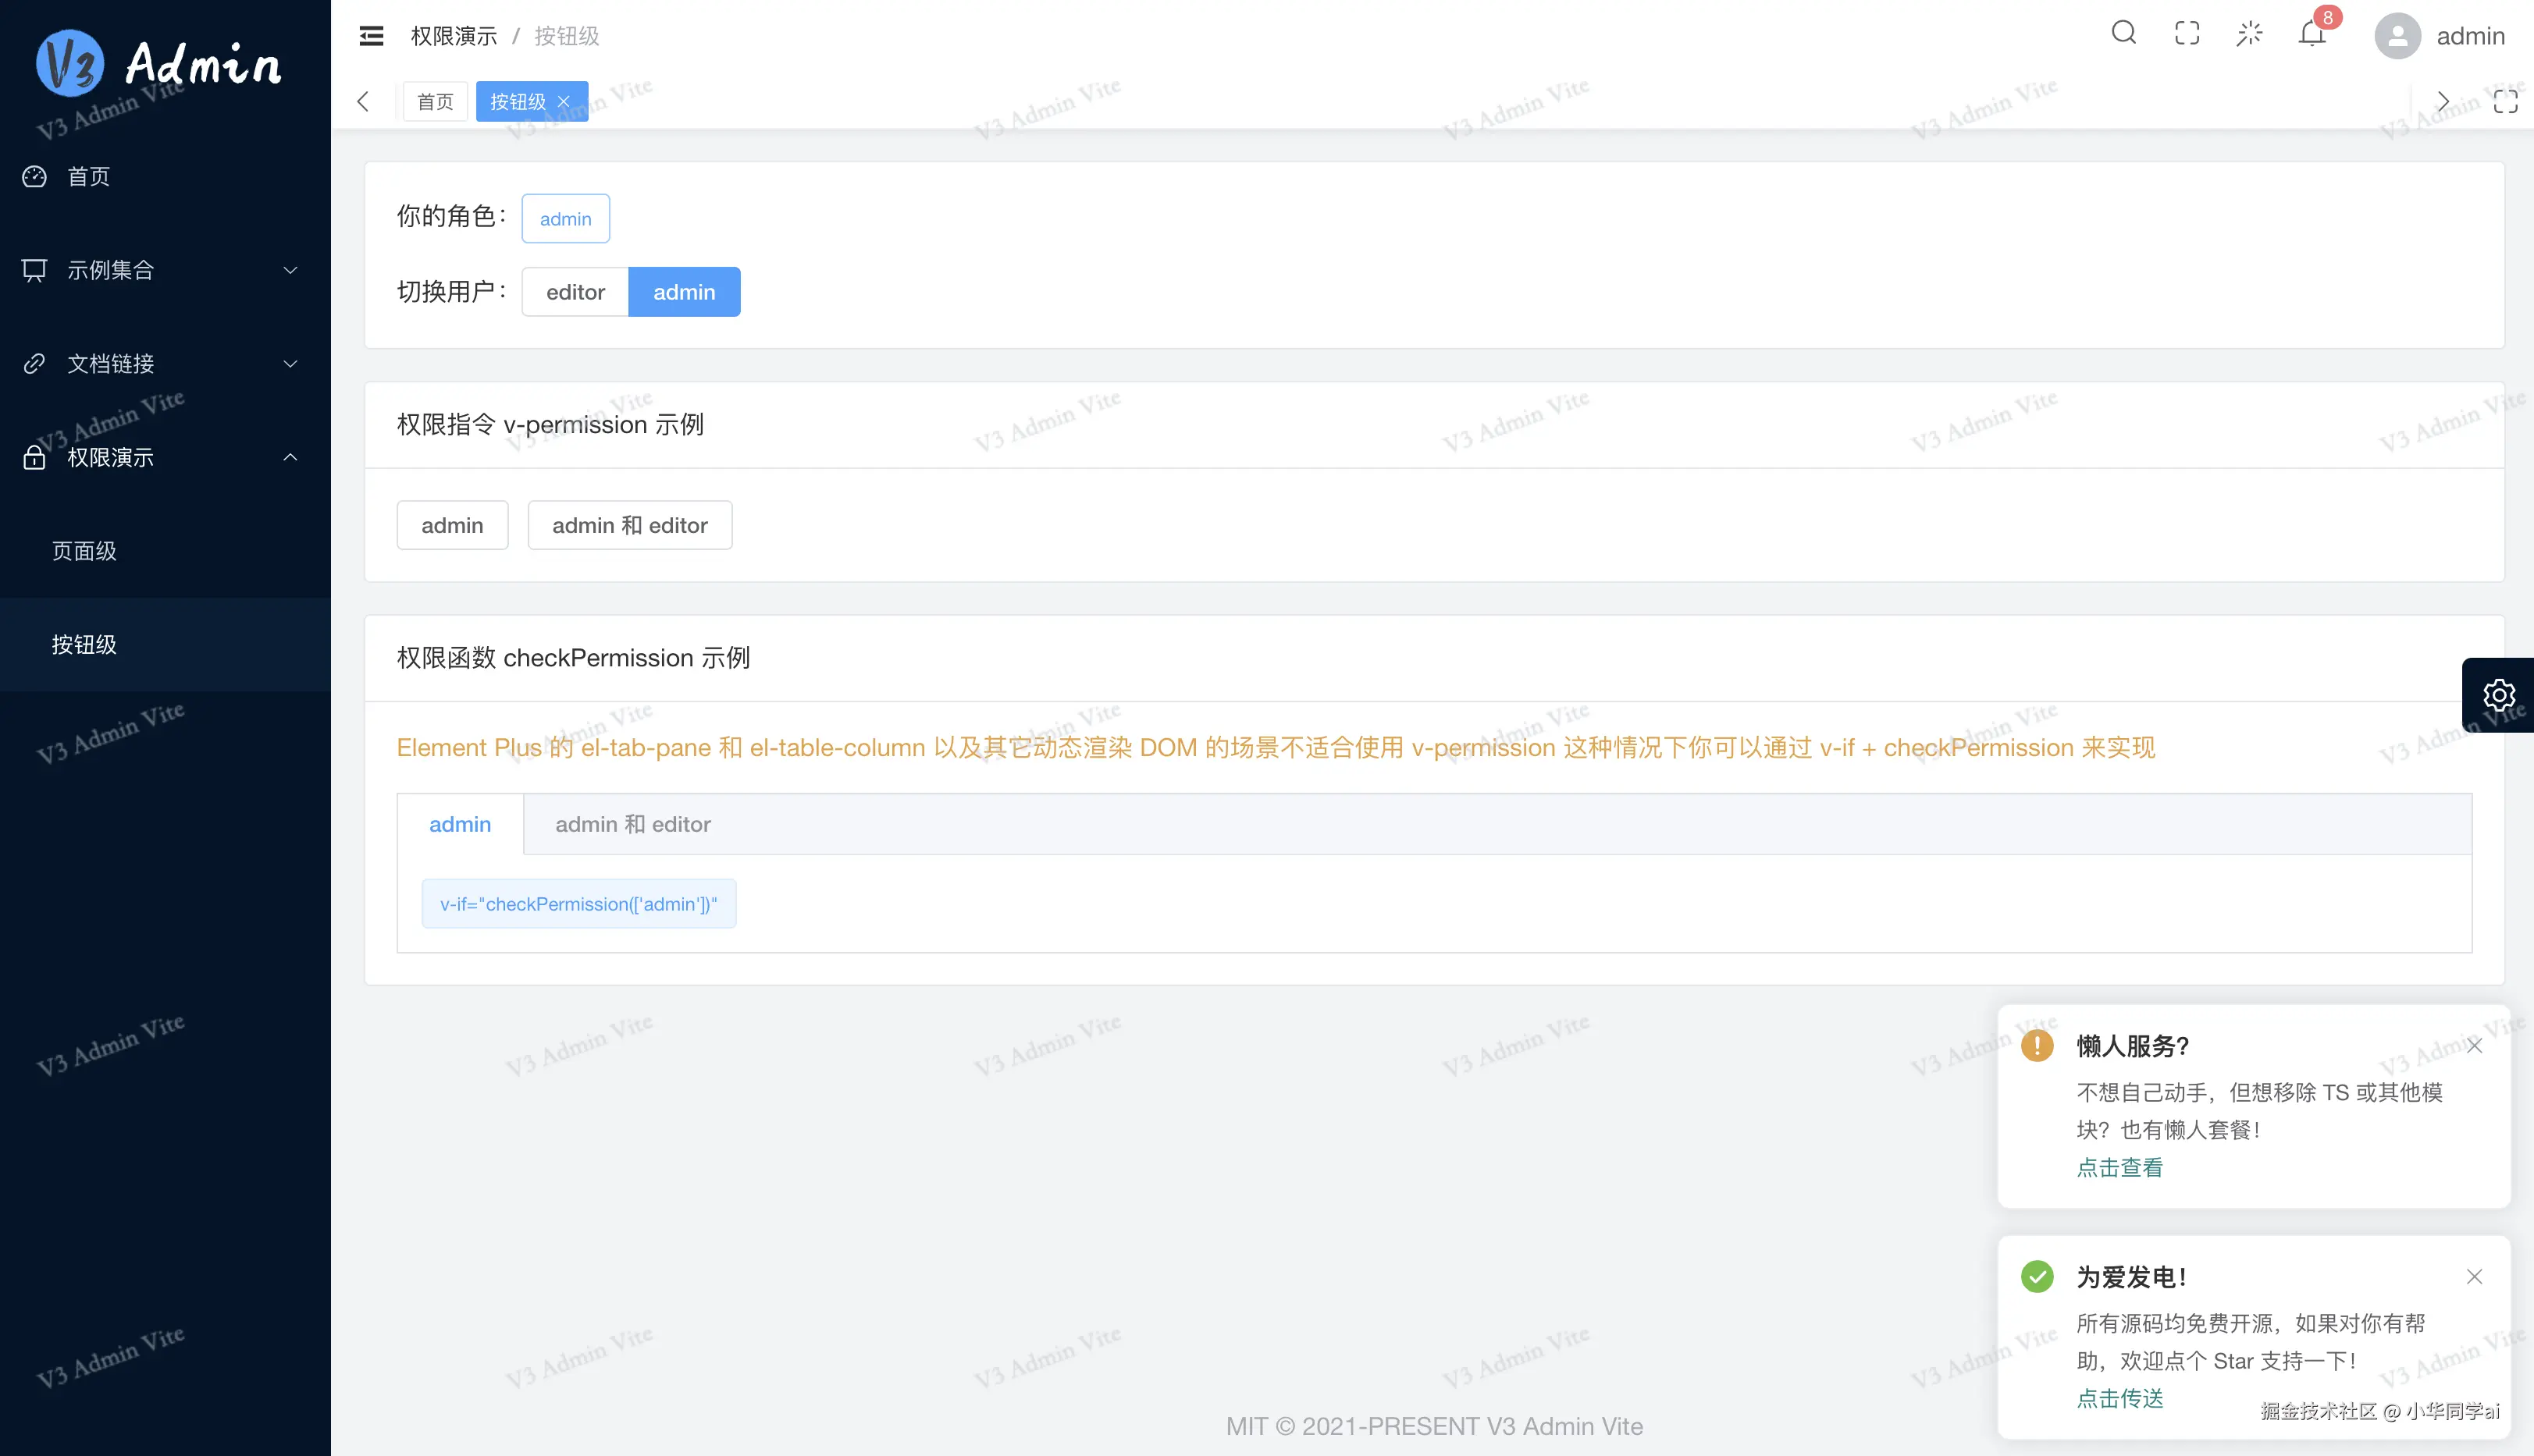
Task: Close the 按钮级 tag tab
Action: tap(564, 101)
